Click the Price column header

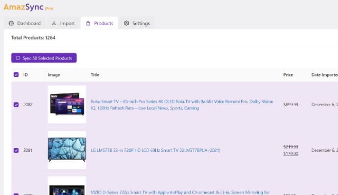point(288,75)
